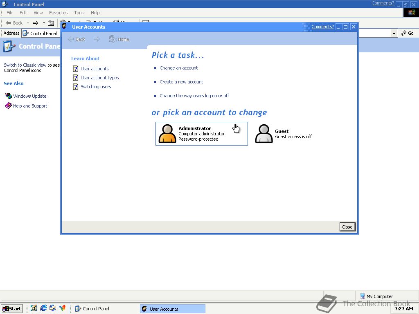Click Back in the User Accounts window

click(77, 39)
